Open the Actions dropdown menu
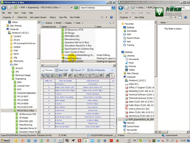This screenshot has width=190, height=143. (x=49, y=23)
